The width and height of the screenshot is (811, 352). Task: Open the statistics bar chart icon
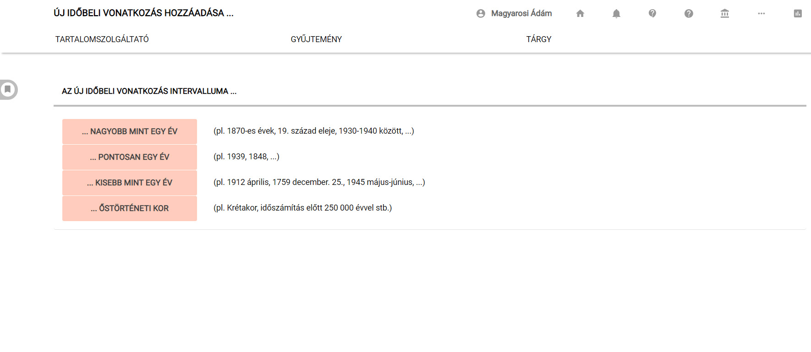[798, 14]
